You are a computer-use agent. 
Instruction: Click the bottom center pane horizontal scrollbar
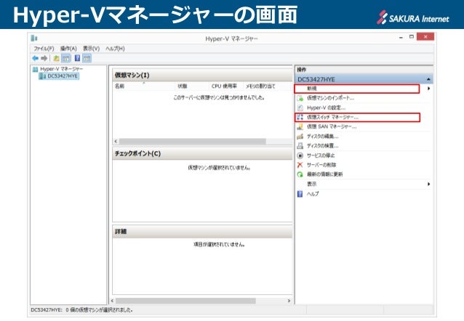(185, 301)
